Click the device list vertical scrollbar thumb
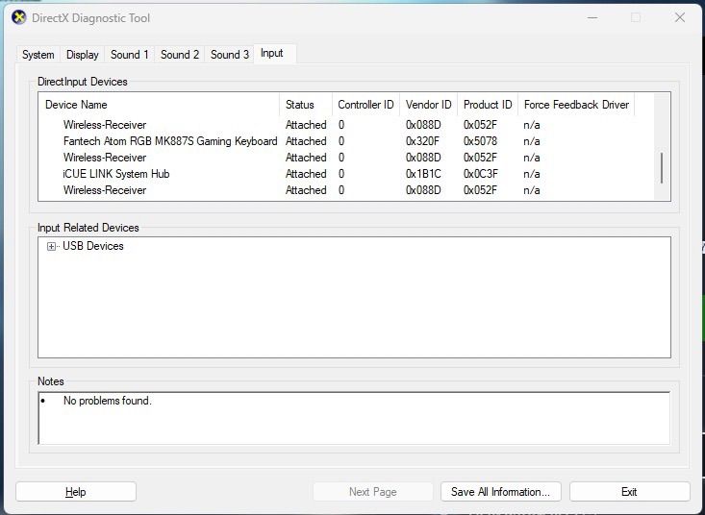 coord(661,167)
